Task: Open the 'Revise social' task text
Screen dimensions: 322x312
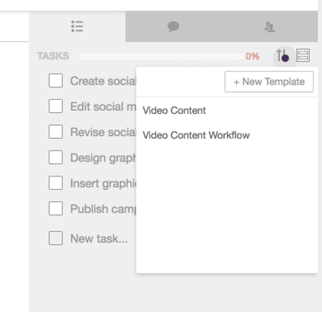Action: (x=103, y=132)
